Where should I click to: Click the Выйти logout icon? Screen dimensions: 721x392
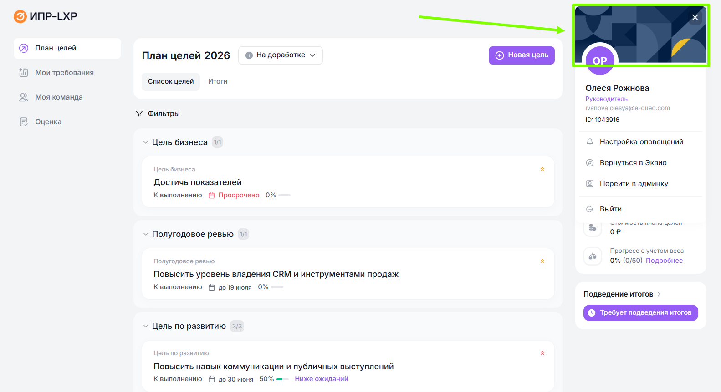(590, 209)
